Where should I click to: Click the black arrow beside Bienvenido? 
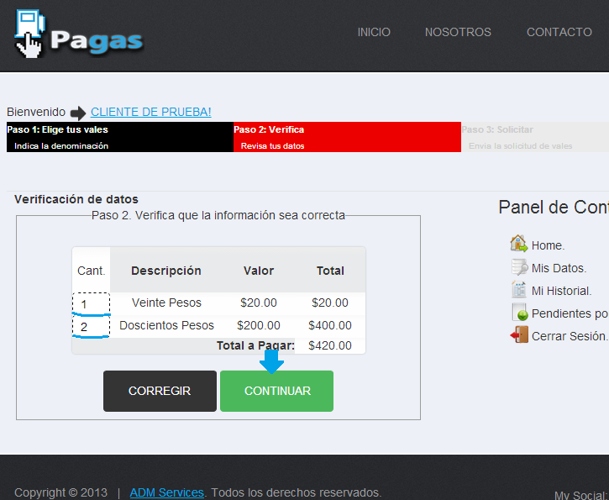(x=78, y=113)
